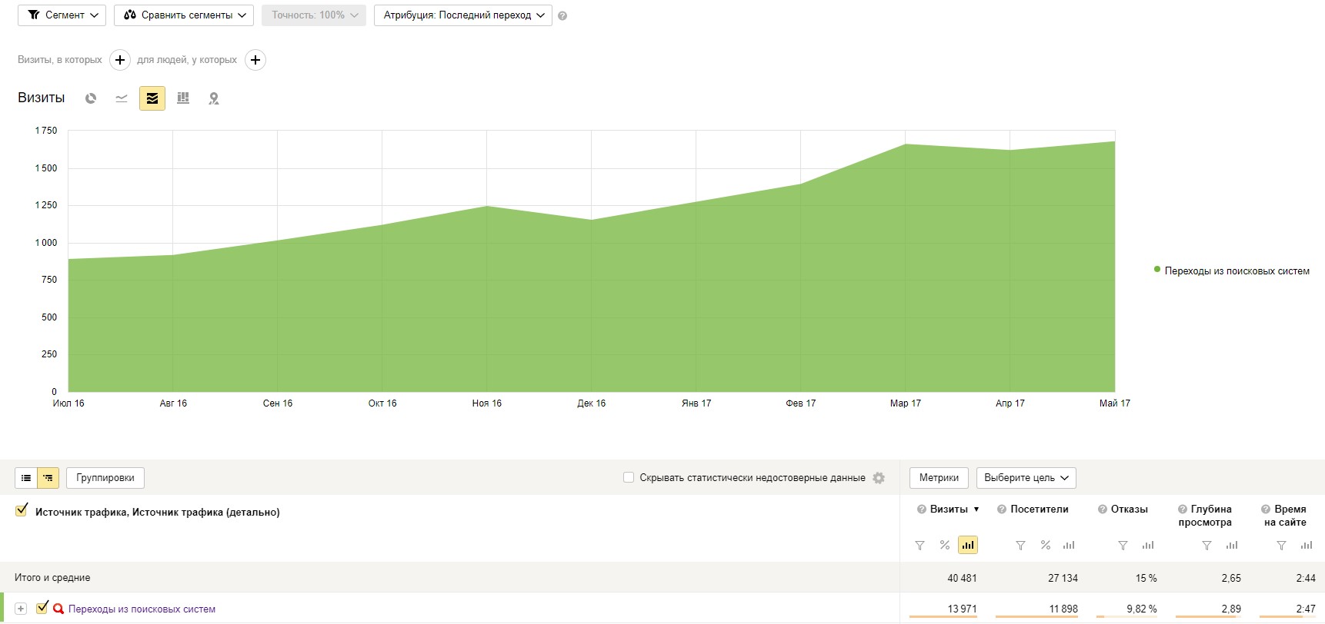
Task: Switch to the line chart view
Action: click(x=122, y=98)
